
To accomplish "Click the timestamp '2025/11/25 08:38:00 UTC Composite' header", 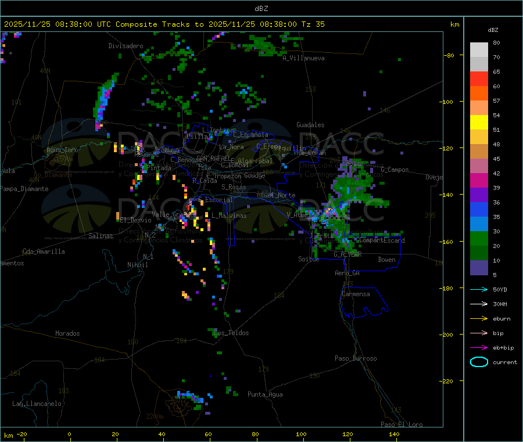I will tap(80, 24).
